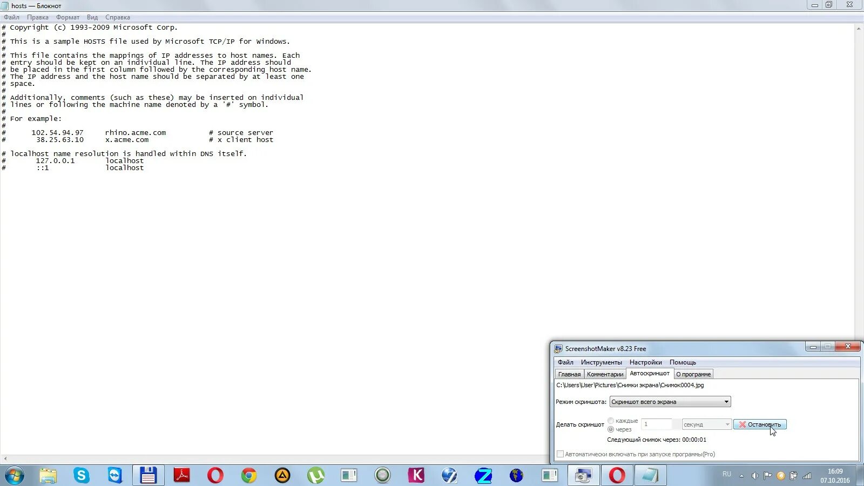This screenshot has width=864, height=486.
Task: Click the Остановить button
Action: [760, 424]
